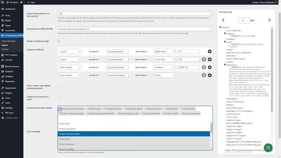This screenshot has width=281, height=158.
Task: Open No product in XML/CSV file dropdown
Action: (x=135, y=29)
